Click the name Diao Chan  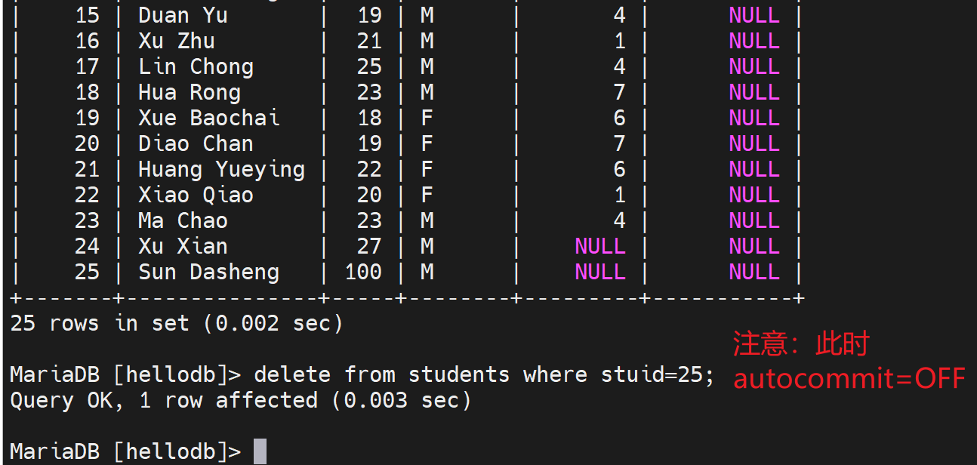[x=196, y=143]
